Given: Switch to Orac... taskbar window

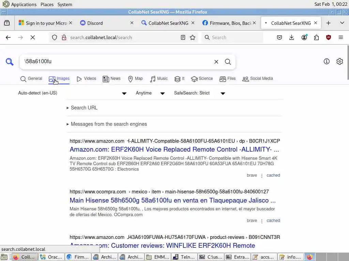Looking at the screenshot, I should click(52, 257).
